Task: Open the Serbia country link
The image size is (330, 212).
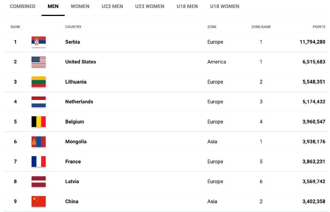Action: [x=73, y=42]
